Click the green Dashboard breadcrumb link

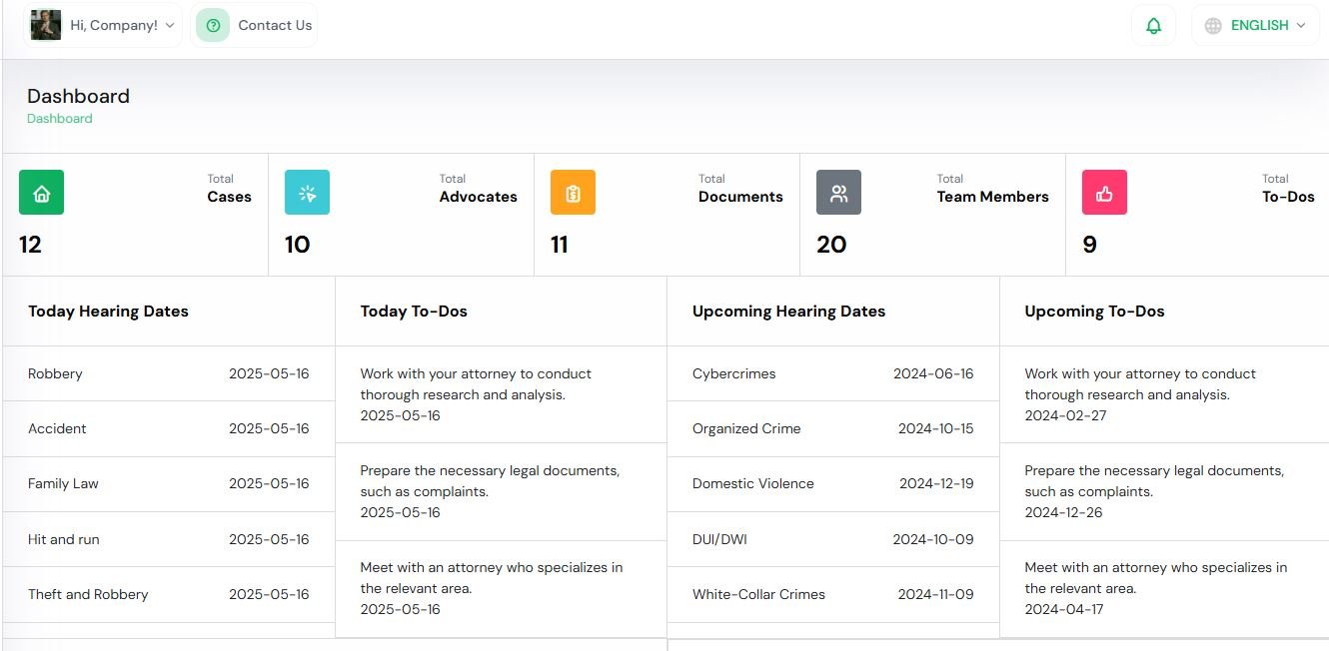pyautogui.click(x=59, y=119)
